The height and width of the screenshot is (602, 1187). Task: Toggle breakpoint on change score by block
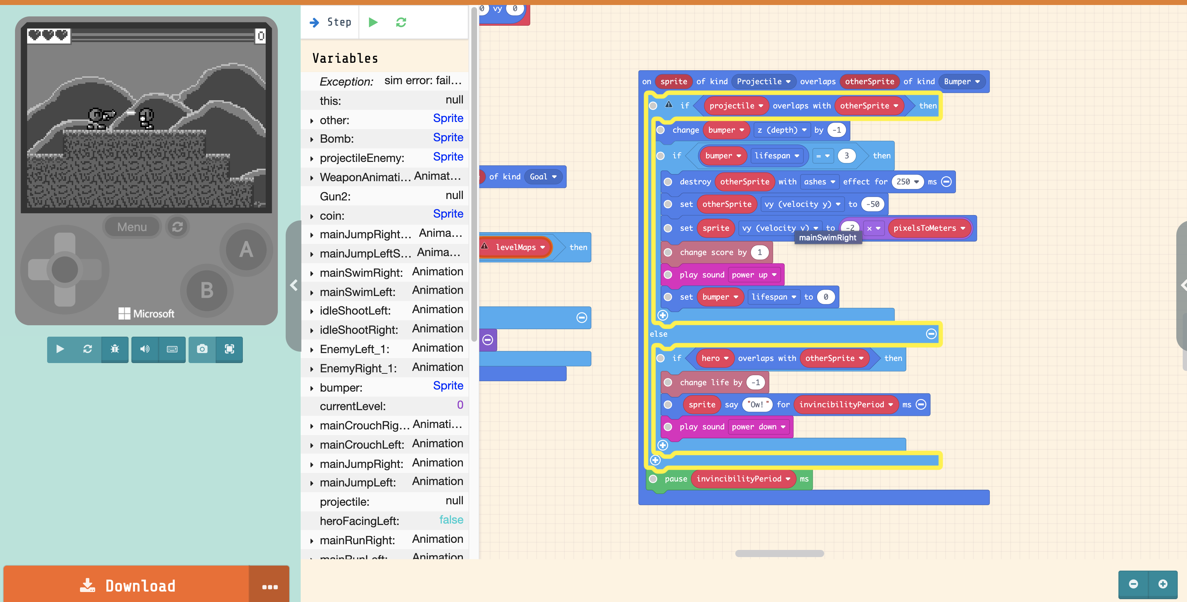click(x=668, y=252)
